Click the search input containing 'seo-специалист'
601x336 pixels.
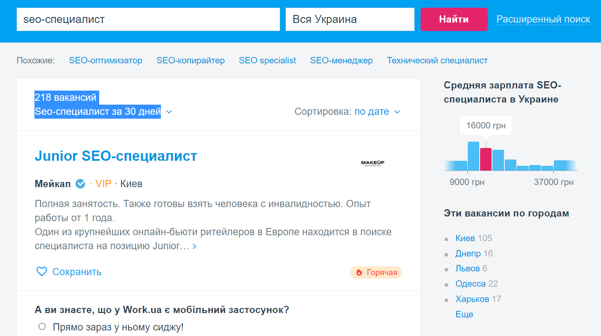[148, 19]
